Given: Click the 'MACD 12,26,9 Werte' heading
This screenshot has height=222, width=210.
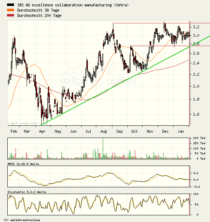Looking at the screenshot, I should (23, 164).
